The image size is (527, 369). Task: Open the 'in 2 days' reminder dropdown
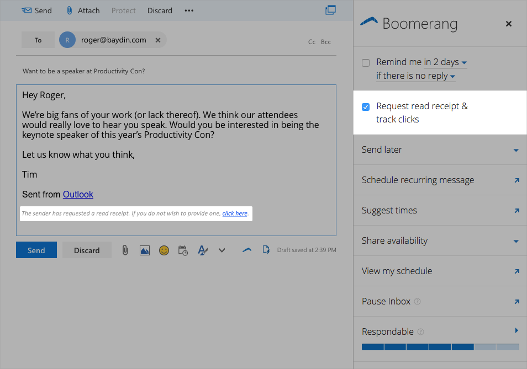[445, 62]
